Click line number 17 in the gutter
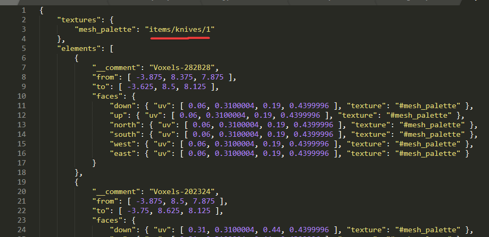 [22, 163]
